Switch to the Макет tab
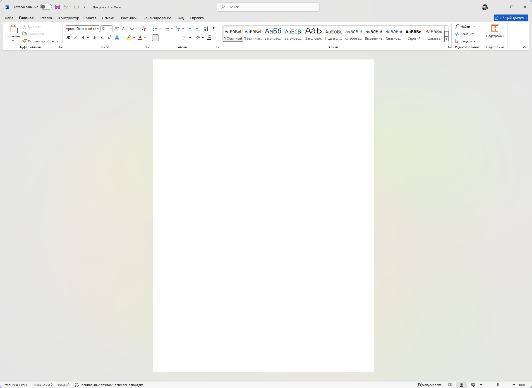Image resolution: width=532 pixels, height=388 pixels. tap(91, 18)
